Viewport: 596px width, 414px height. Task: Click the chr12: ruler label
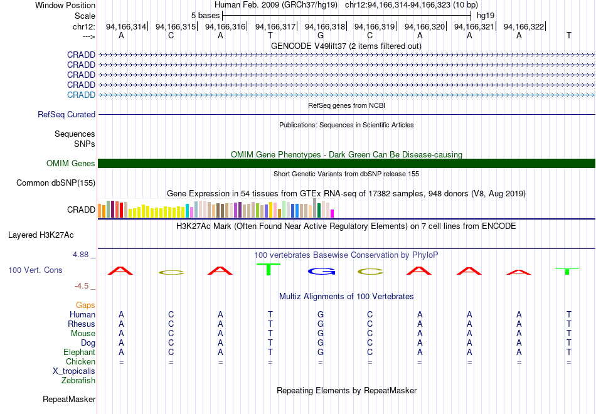[83, 26]
